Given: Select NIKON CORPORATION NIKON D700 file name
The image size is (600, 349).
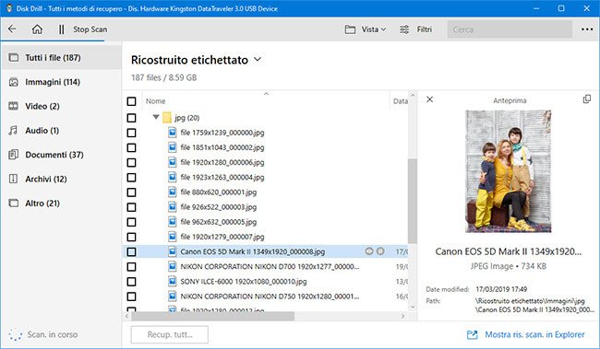Looking at the screenshot, I should click(x=270, y=266).
